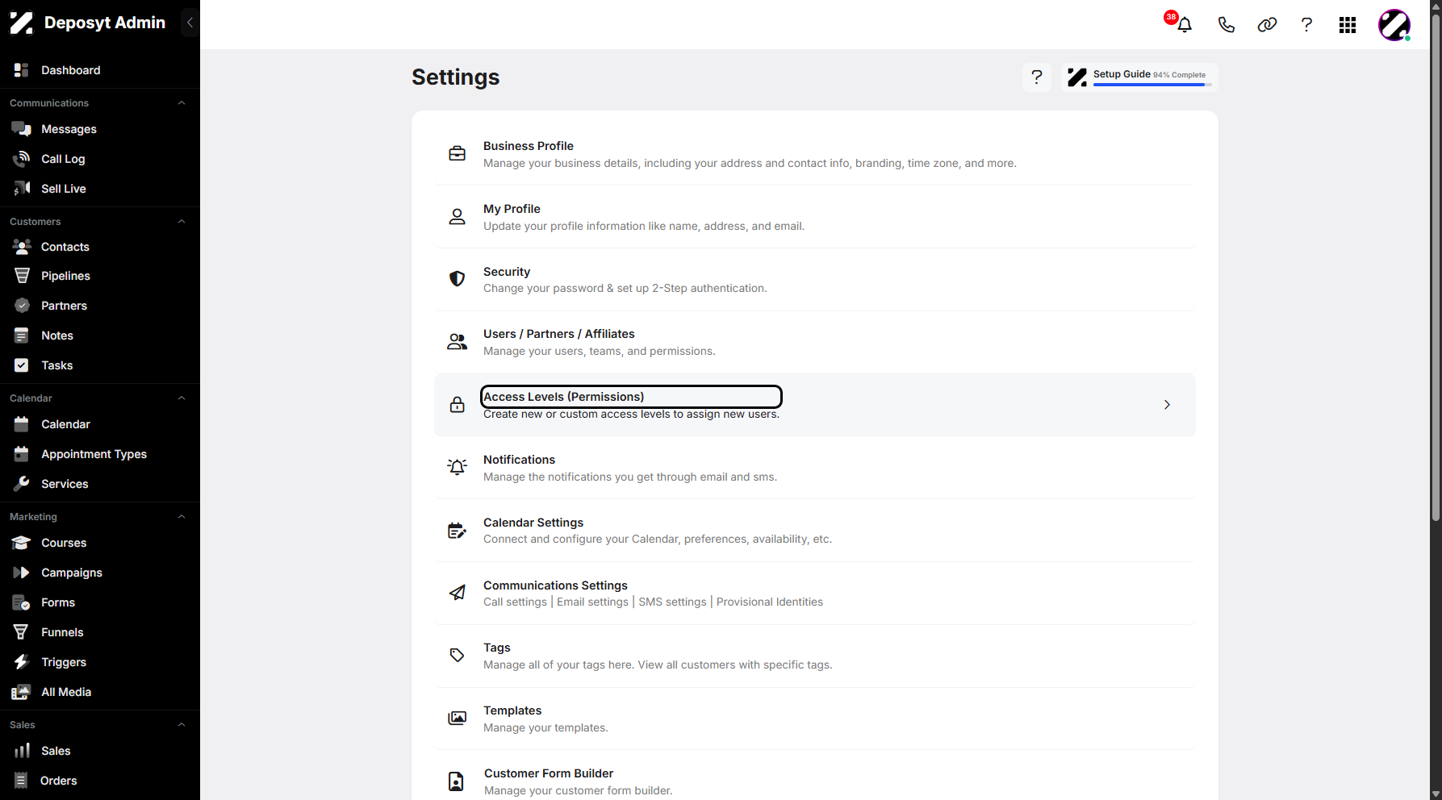Open the help question mark in top bar
The width and height of the screenshot is (1442, 800).
1306,25
